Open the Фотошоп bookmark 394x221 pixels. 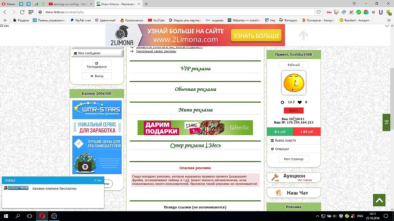click(288, 20)
